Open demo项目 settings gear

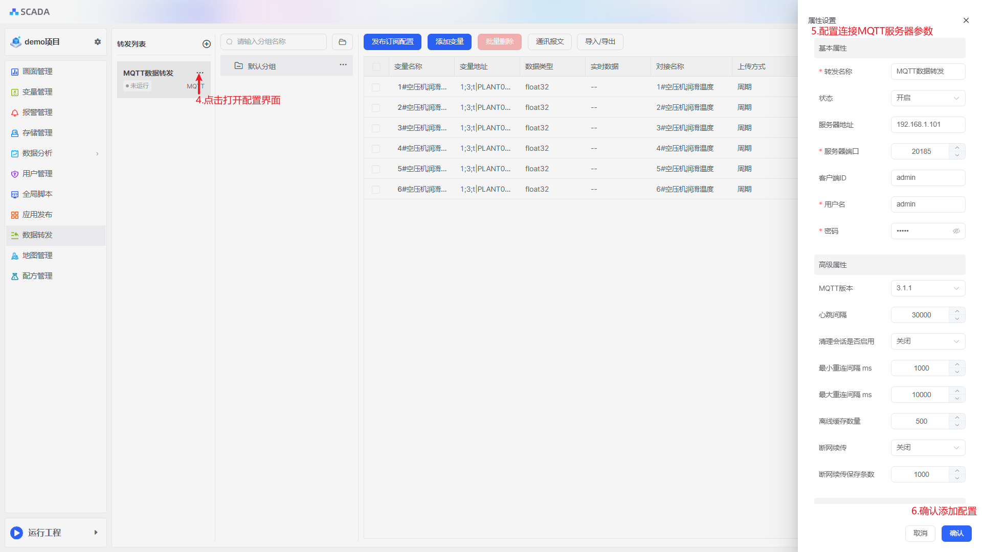pos(98,42)
